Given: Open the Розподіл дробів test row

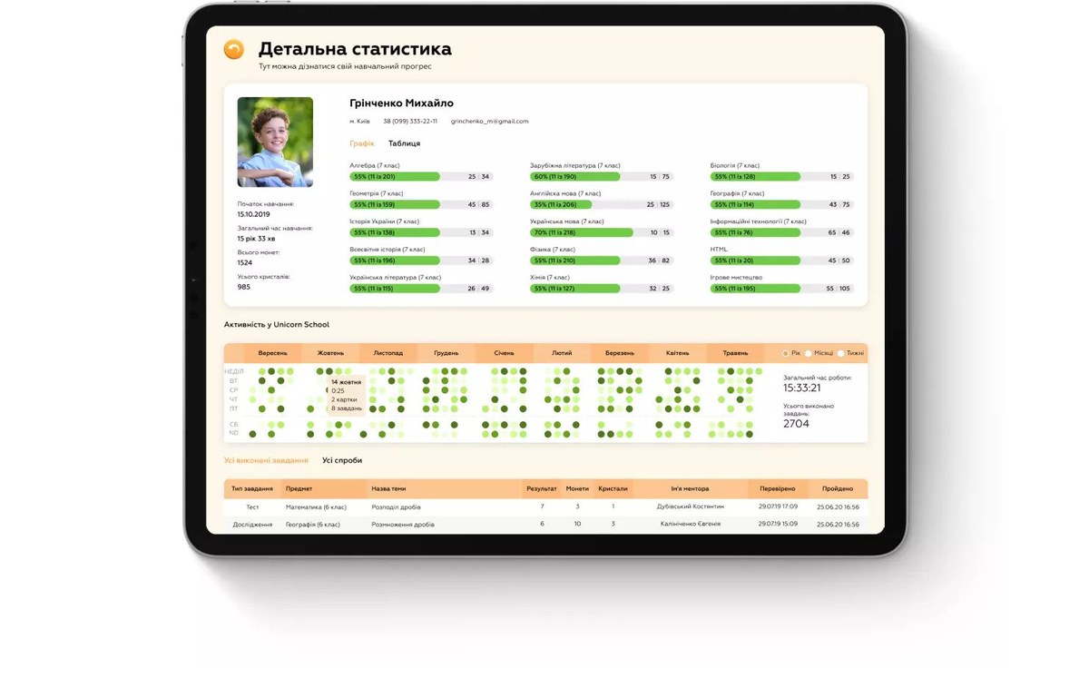Looking at the screenshot, I should (396, 506).
